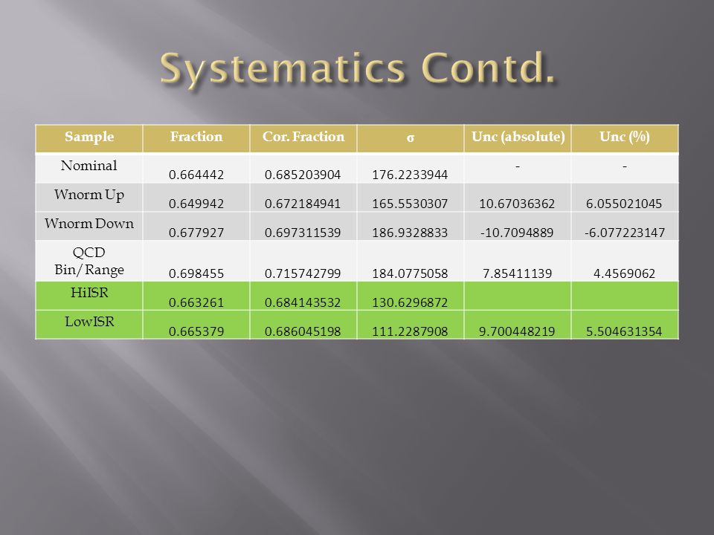Select Nominal fraction value 0.664442

(196, 175)
